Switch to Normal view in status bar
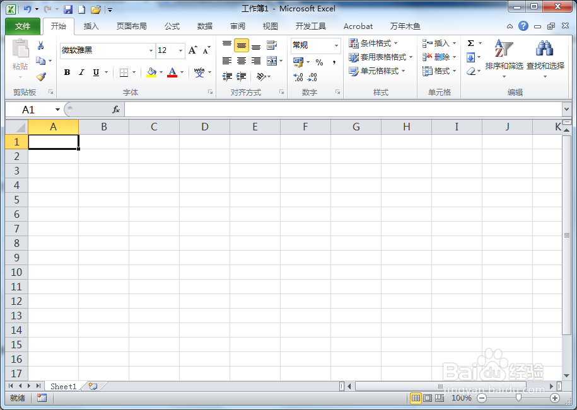 [x=416, y=398]
